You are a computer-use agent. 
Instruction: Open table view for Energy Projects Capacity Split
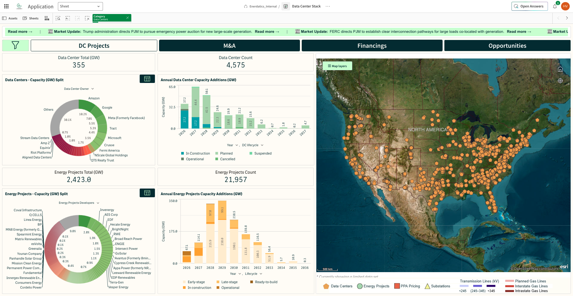click(x=147, y=193)
